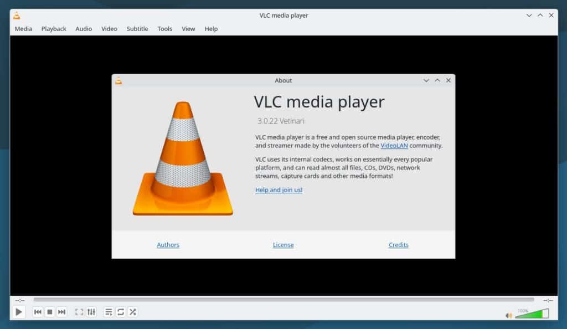The height and width of the screenshot is (329, 567).
Task: Show the playlist via toolbar icon
Action: click(109, 312)
